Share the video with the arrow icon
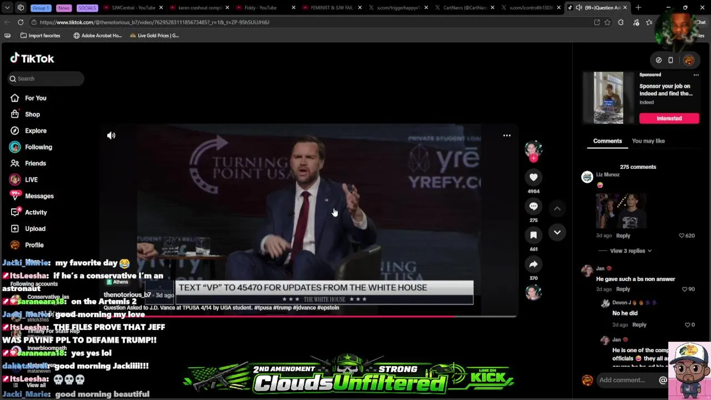 coord(533,264)
